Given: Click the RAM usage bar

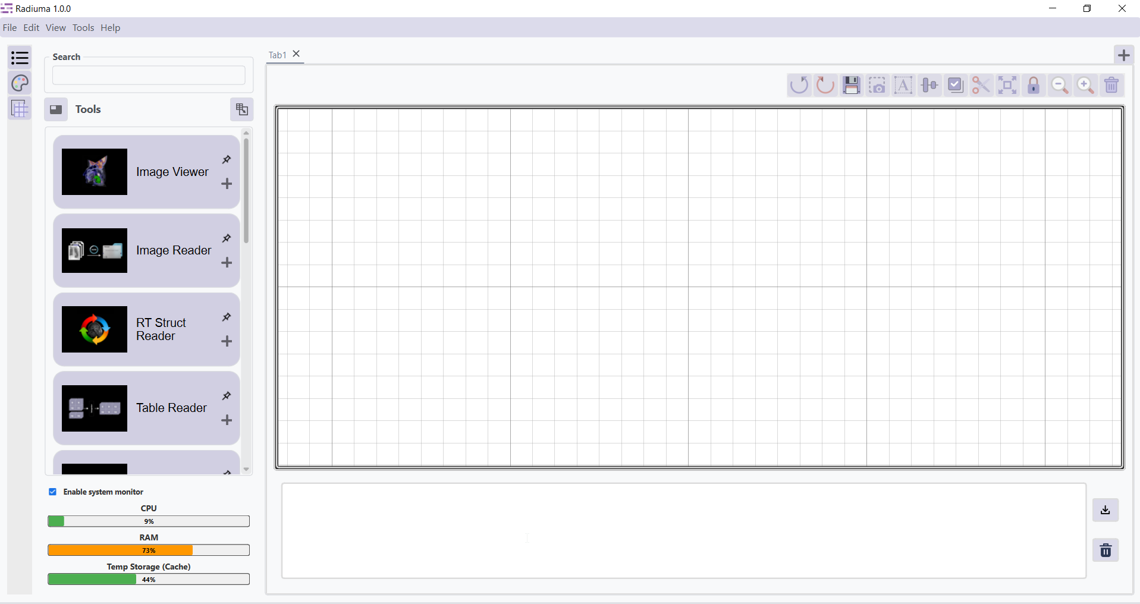Looking at the screenshot, I should (149, 550).
